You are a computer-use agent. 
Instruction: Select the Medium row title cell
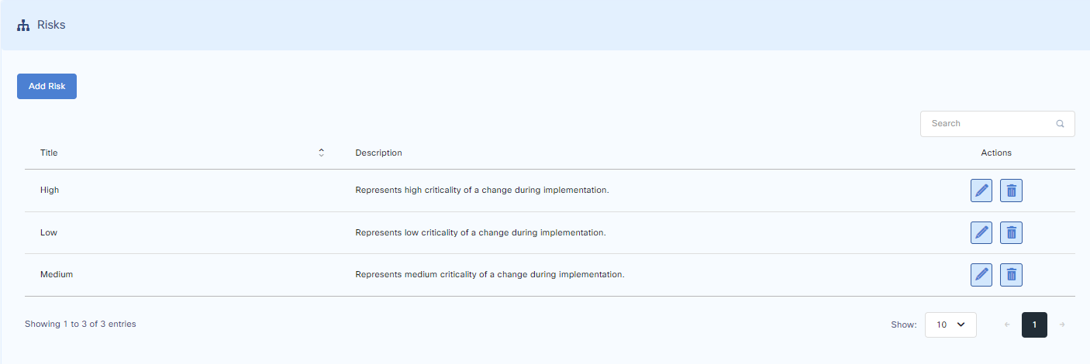[x=57, y=274]
